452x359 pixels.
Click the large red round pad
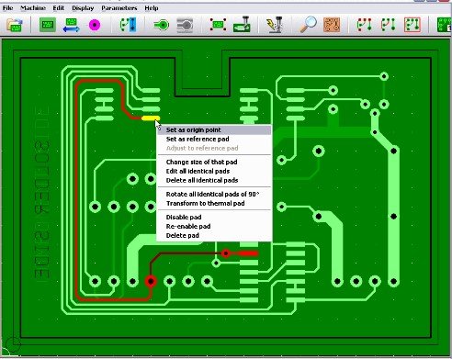coord(151,281)
